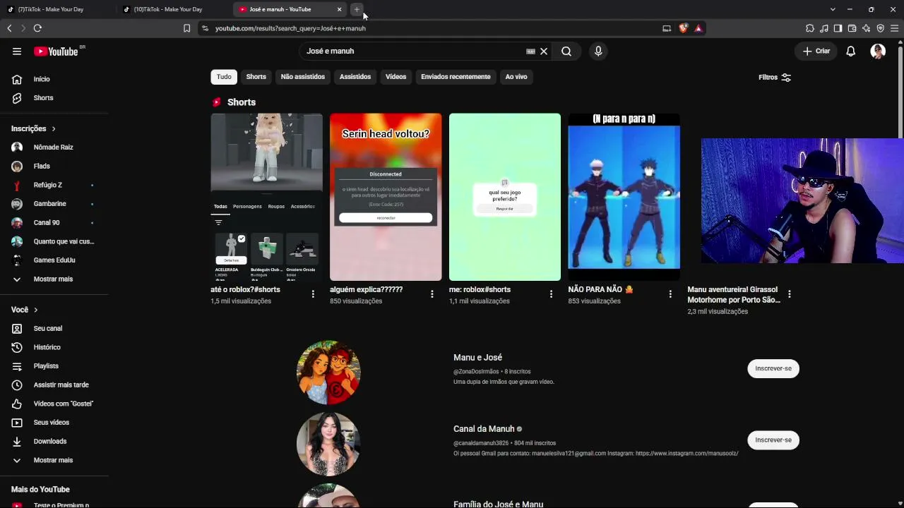Click the YouTube search input field
904x508 pixels.
click(413, 52)
